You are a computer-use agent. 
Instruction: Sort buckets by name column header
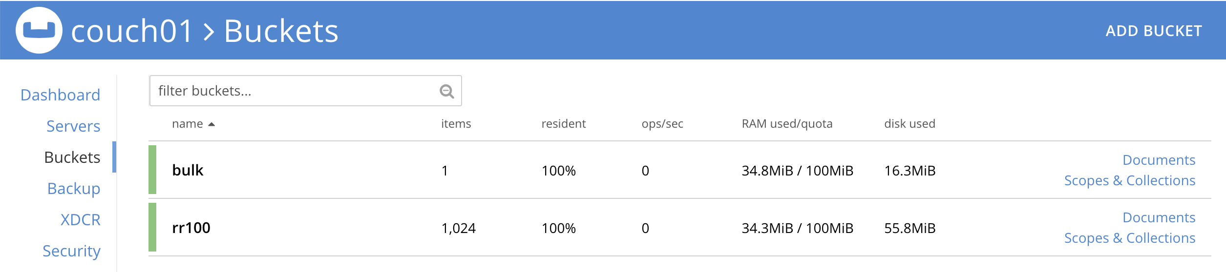[x=187, y=124]
